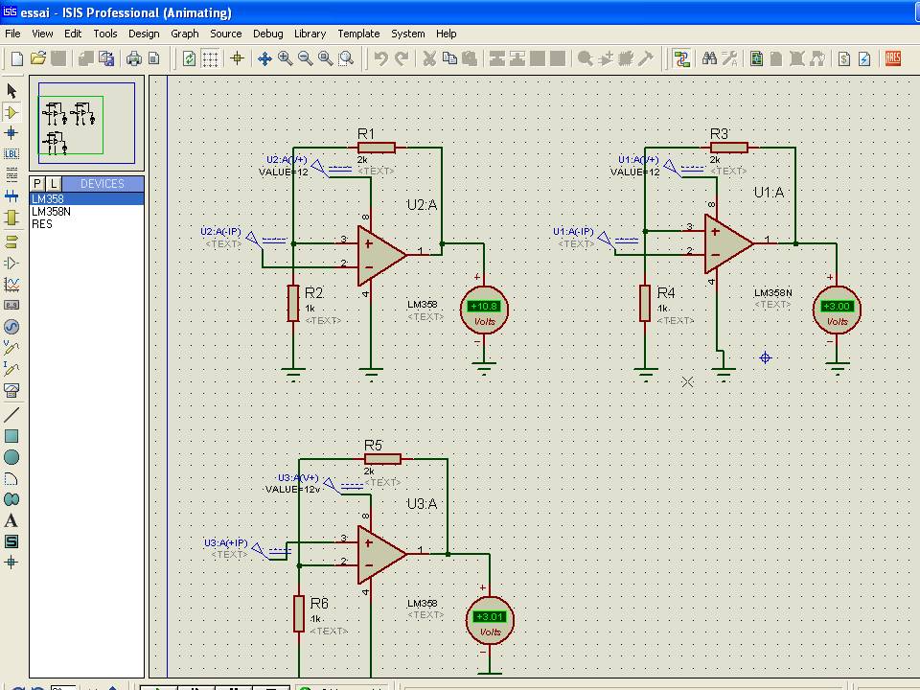
Task: Select the Graph mode tool
Action: point(11,285)
